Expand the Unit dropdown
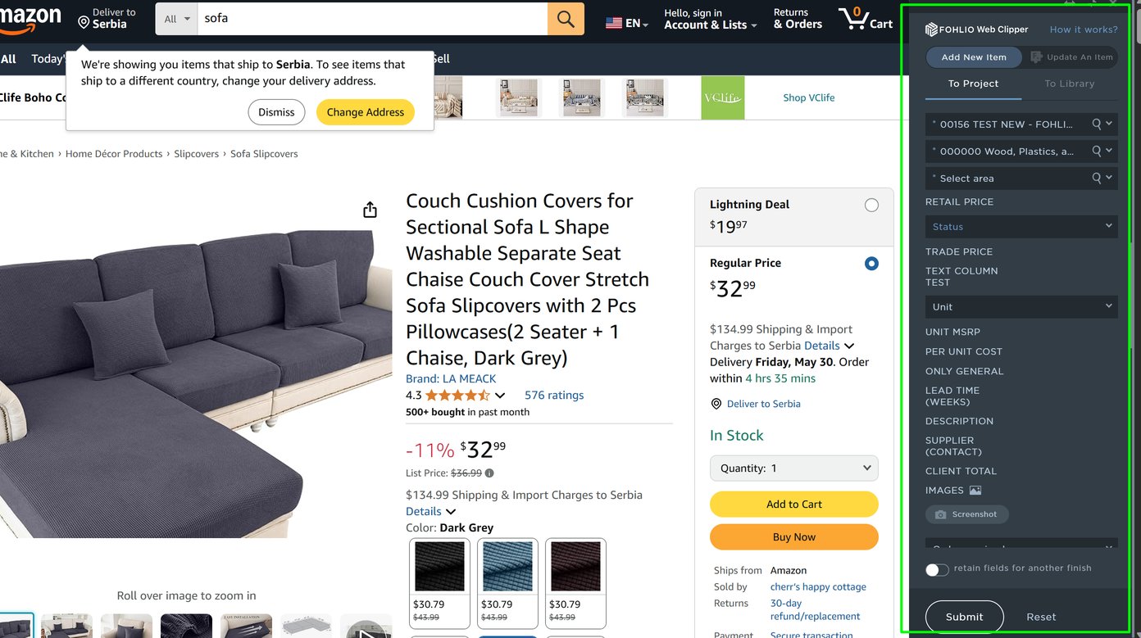The width and height of the screenshot is (1141, 638). tap(1021, 307)
